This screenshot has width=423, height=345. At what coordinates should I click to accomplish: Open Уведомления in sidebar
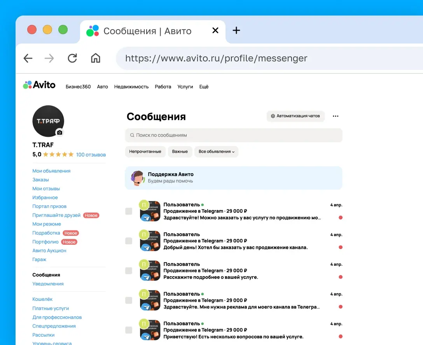(x=48, y=284)
